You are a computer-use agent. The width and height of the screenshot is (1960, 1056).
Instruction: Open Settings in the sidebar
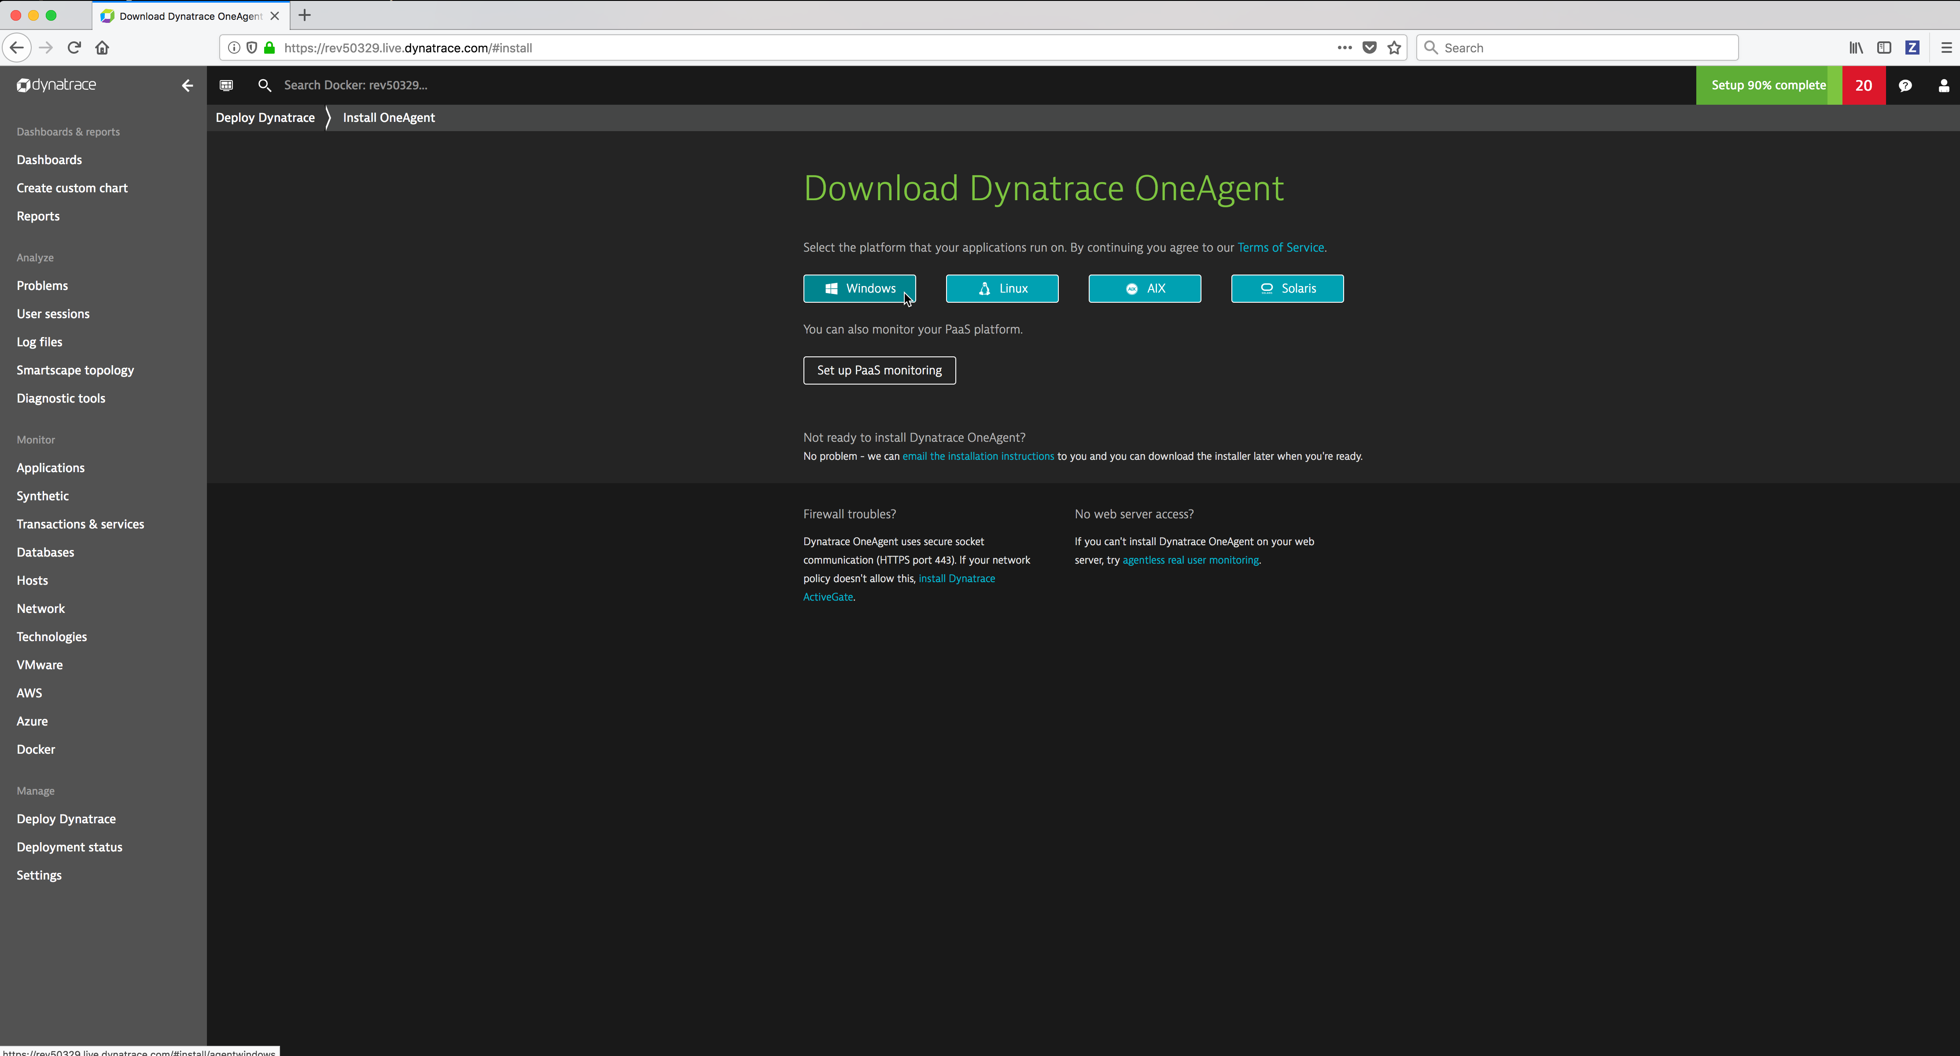[39, 875]
